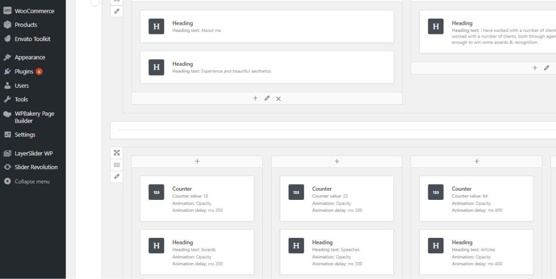The width and height of the screenshot is (556, 279).
Task: Click the Users person icon
Action: (x=8, y=85)
